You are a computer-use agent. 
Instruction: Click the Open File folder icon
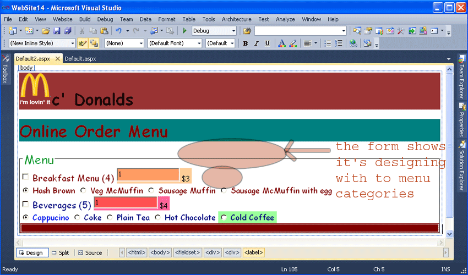click(x=46, y=31)
